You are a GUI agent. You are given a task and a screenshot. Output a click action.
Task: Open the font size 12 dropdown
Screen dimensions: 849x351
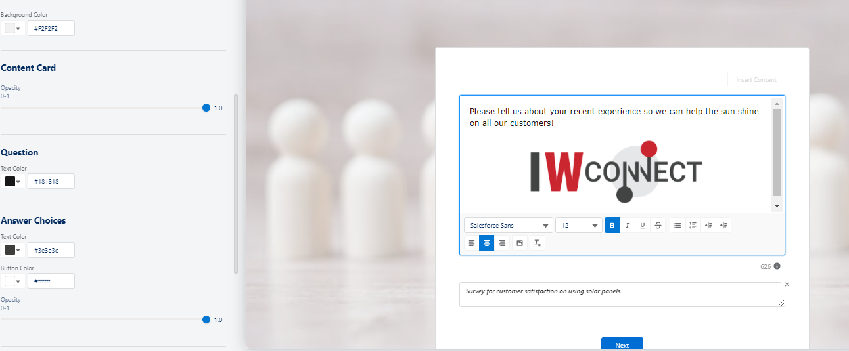(579, 225)
